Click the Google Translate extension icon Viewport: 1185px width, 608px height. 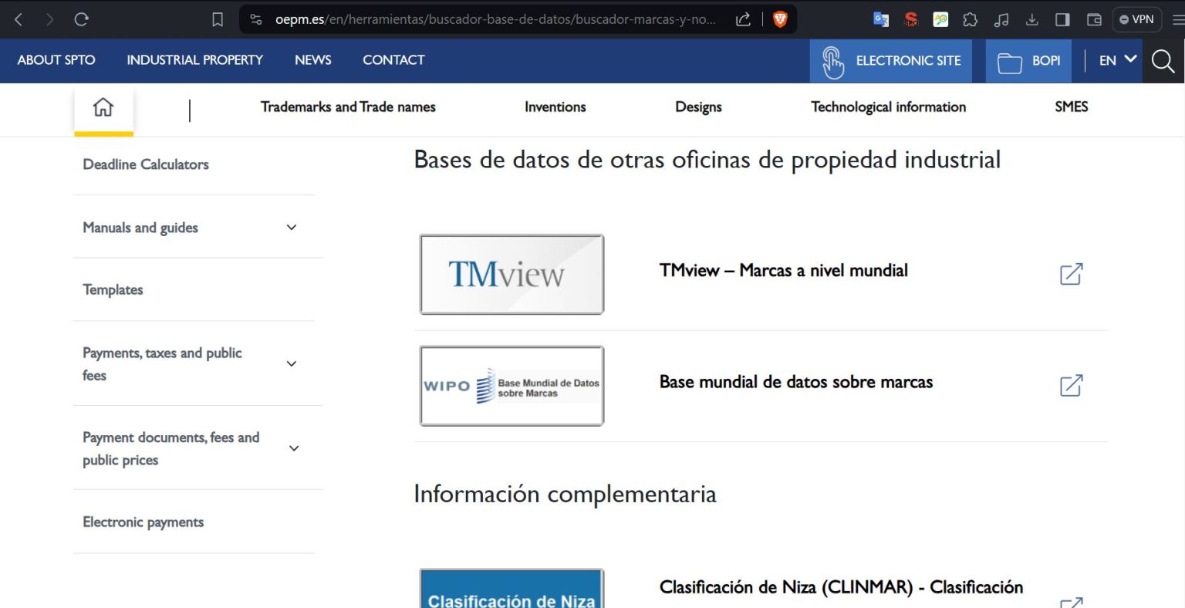click(x=880, y=19)
